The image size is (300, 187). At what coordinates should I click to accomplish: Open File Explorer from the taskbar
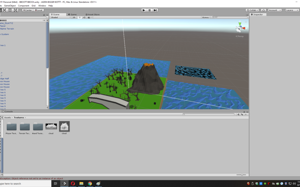pyautogui.click(x=81, y=184)
